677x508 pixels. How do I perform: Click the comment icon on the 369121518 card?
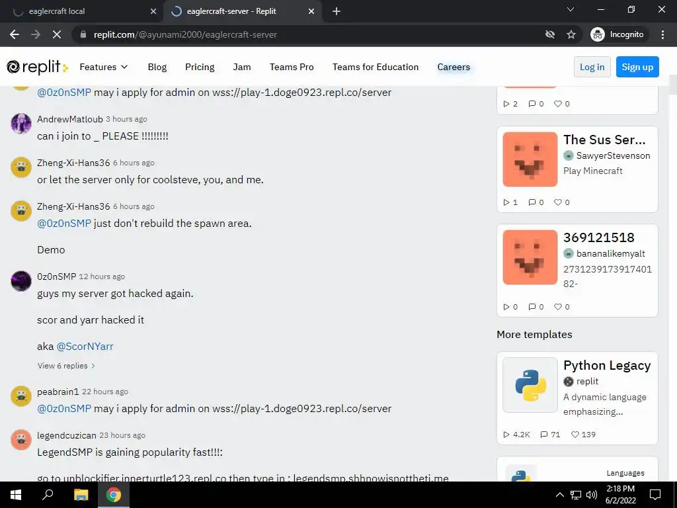[532, 307]
